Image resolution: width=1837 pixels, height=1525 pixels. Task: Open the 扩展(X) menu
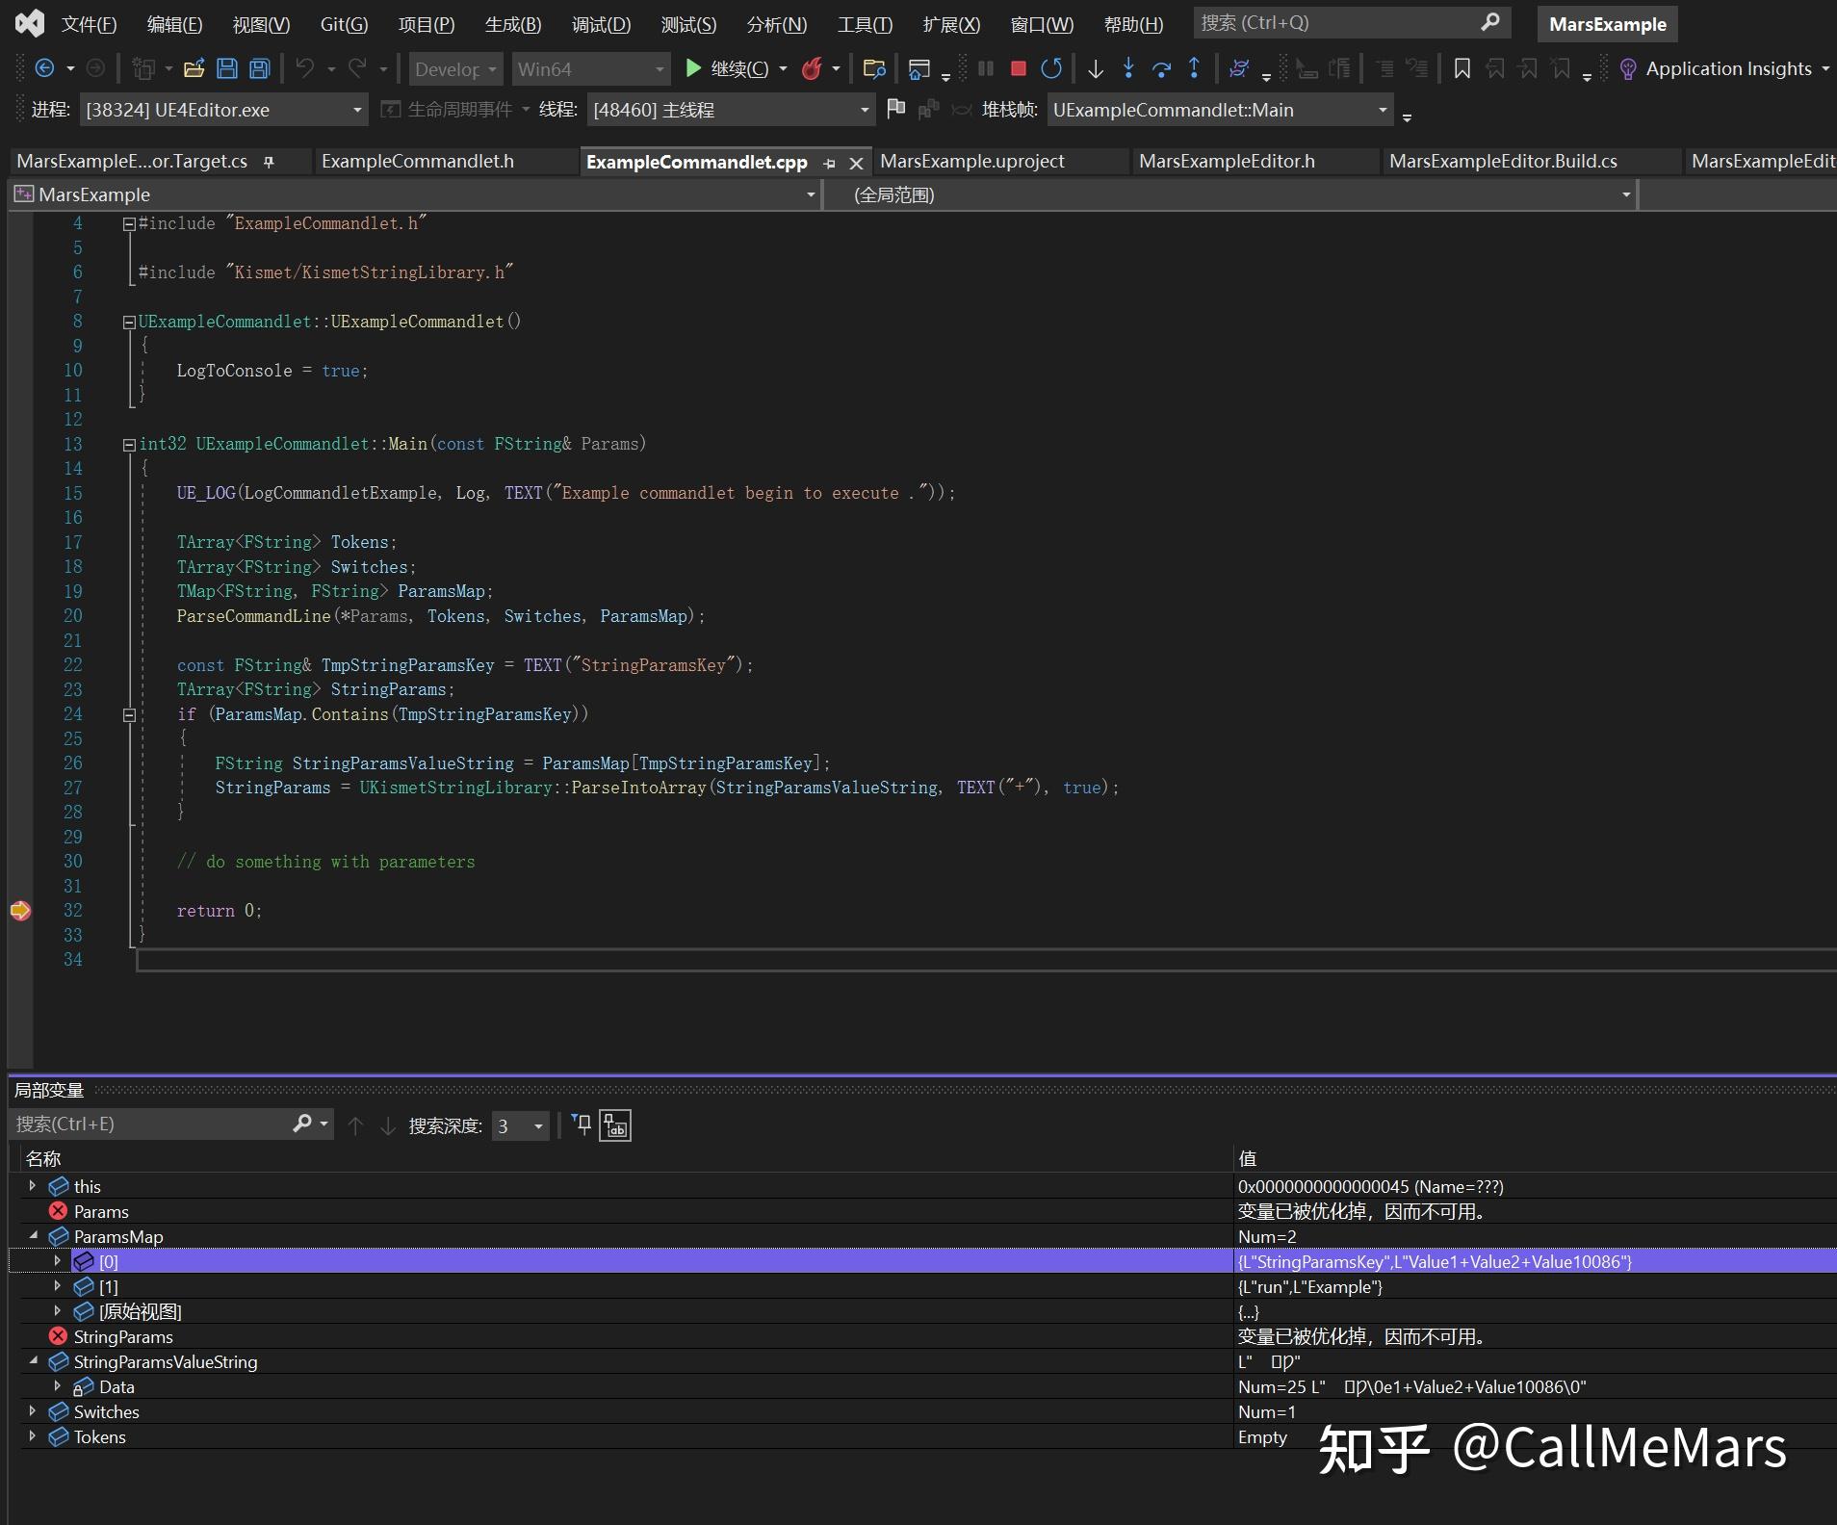tap(951, 24)
